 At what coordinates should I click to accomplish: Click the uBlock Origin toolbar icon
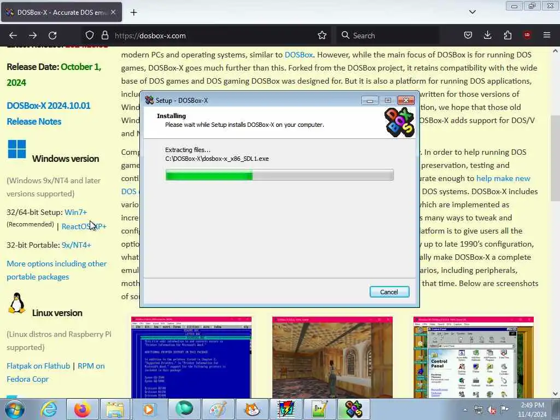click(527, 35)
